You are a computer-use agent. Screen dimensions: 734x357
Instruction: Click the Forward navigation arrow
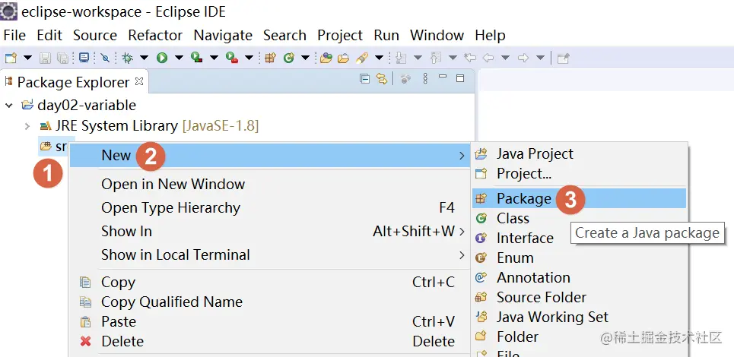[523, 58]
